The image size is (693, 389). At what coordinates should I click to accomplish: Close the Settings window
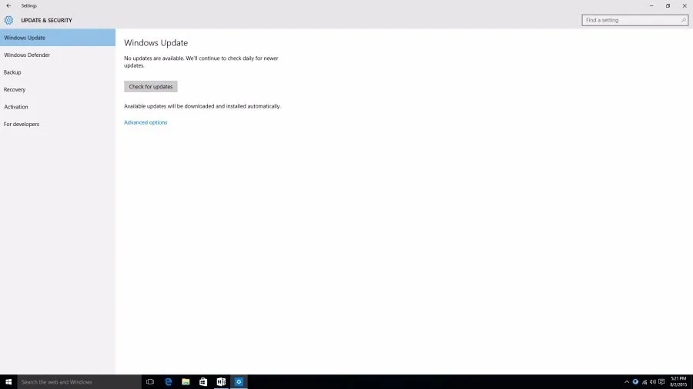point(685,5)
